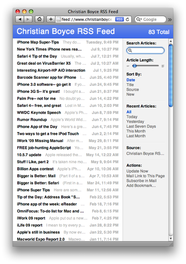Click the long article icon right of slider

pos(163,66)
